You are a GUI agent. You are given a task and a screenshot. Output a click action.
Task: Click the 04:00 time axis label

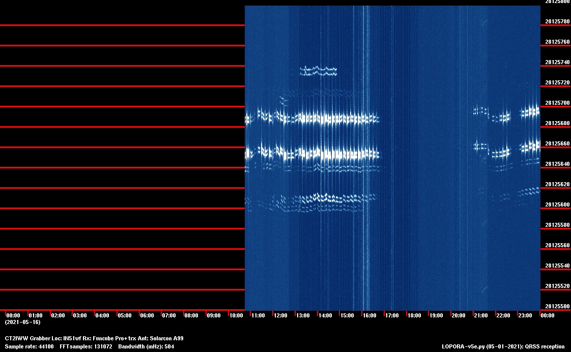point(102,315)
